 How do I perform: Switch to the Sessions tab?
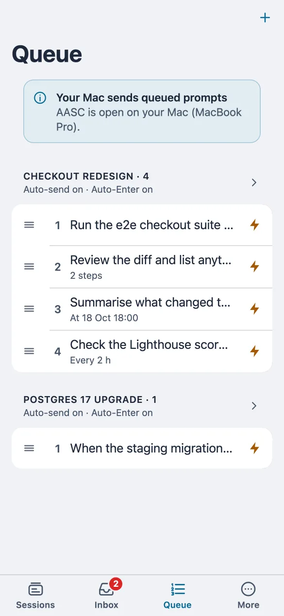(x=35, y=596)
